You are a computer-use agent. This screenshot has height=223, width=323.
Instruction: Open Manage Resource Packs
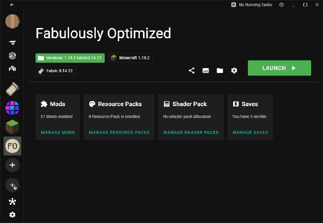(119, 133)
